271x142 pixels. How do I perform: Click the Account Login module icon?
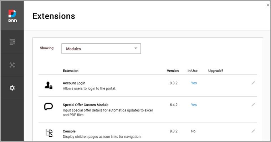click(48, 85)
